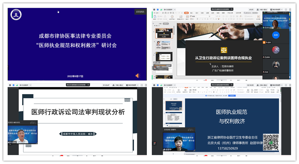Viewport: 299px width, 164px height.
Task: Toggle Underline formatting in WPS ribbon
Action: [x=202, y=19]
